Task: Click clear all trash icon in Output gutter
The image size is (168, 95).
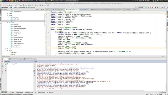Action: coord(34,75)
